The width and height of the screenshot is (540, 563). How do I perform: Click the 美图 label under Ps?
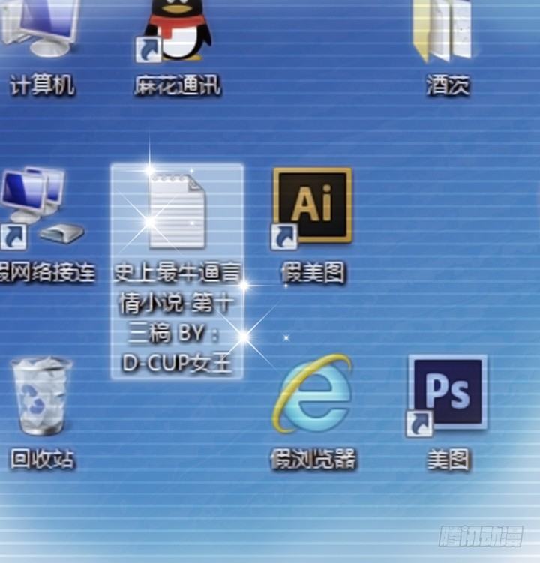tap(448, 459)
